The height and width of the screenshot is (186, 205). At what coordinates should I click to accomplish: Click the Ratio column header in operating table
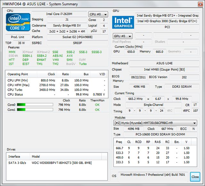pos(64,74)
